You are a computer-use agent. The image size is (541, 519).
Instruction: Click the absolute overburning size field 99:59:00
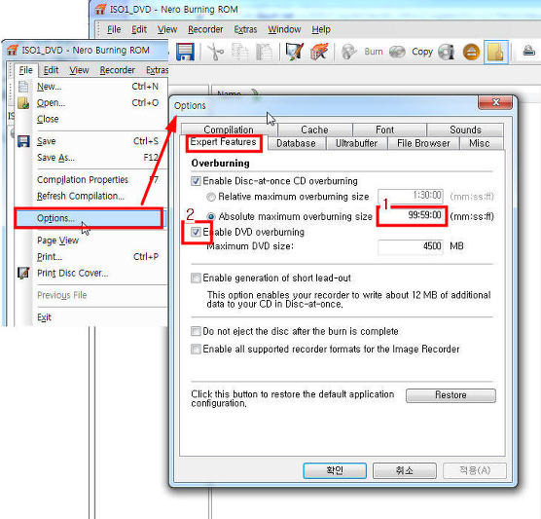tap(411, 215)
